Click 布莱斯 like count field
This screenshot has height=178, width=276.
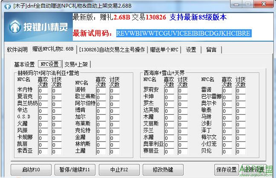tap(101, 125)
